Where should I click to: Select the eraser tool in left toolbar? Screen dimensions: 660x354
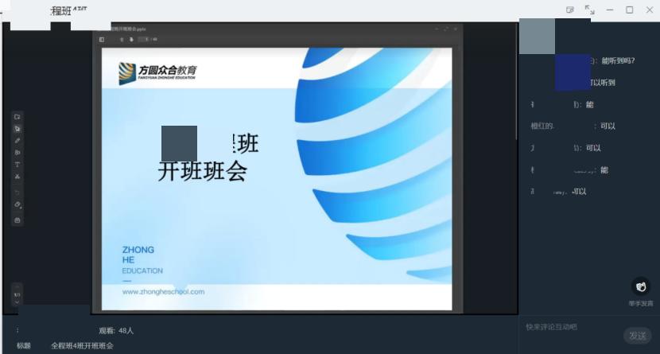click(x=17, y=205)
